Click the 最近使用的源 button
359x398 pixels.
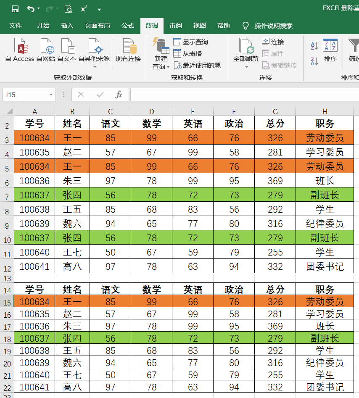click(197, 65)
